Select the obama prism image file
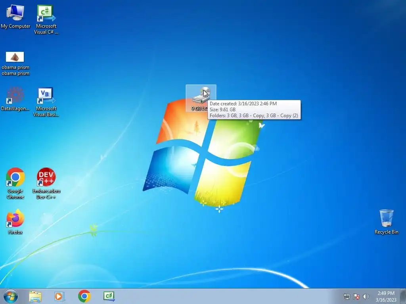 coord(15,63)
